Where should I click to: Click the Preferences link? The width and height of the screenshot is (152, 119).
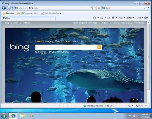click(139, 23)
